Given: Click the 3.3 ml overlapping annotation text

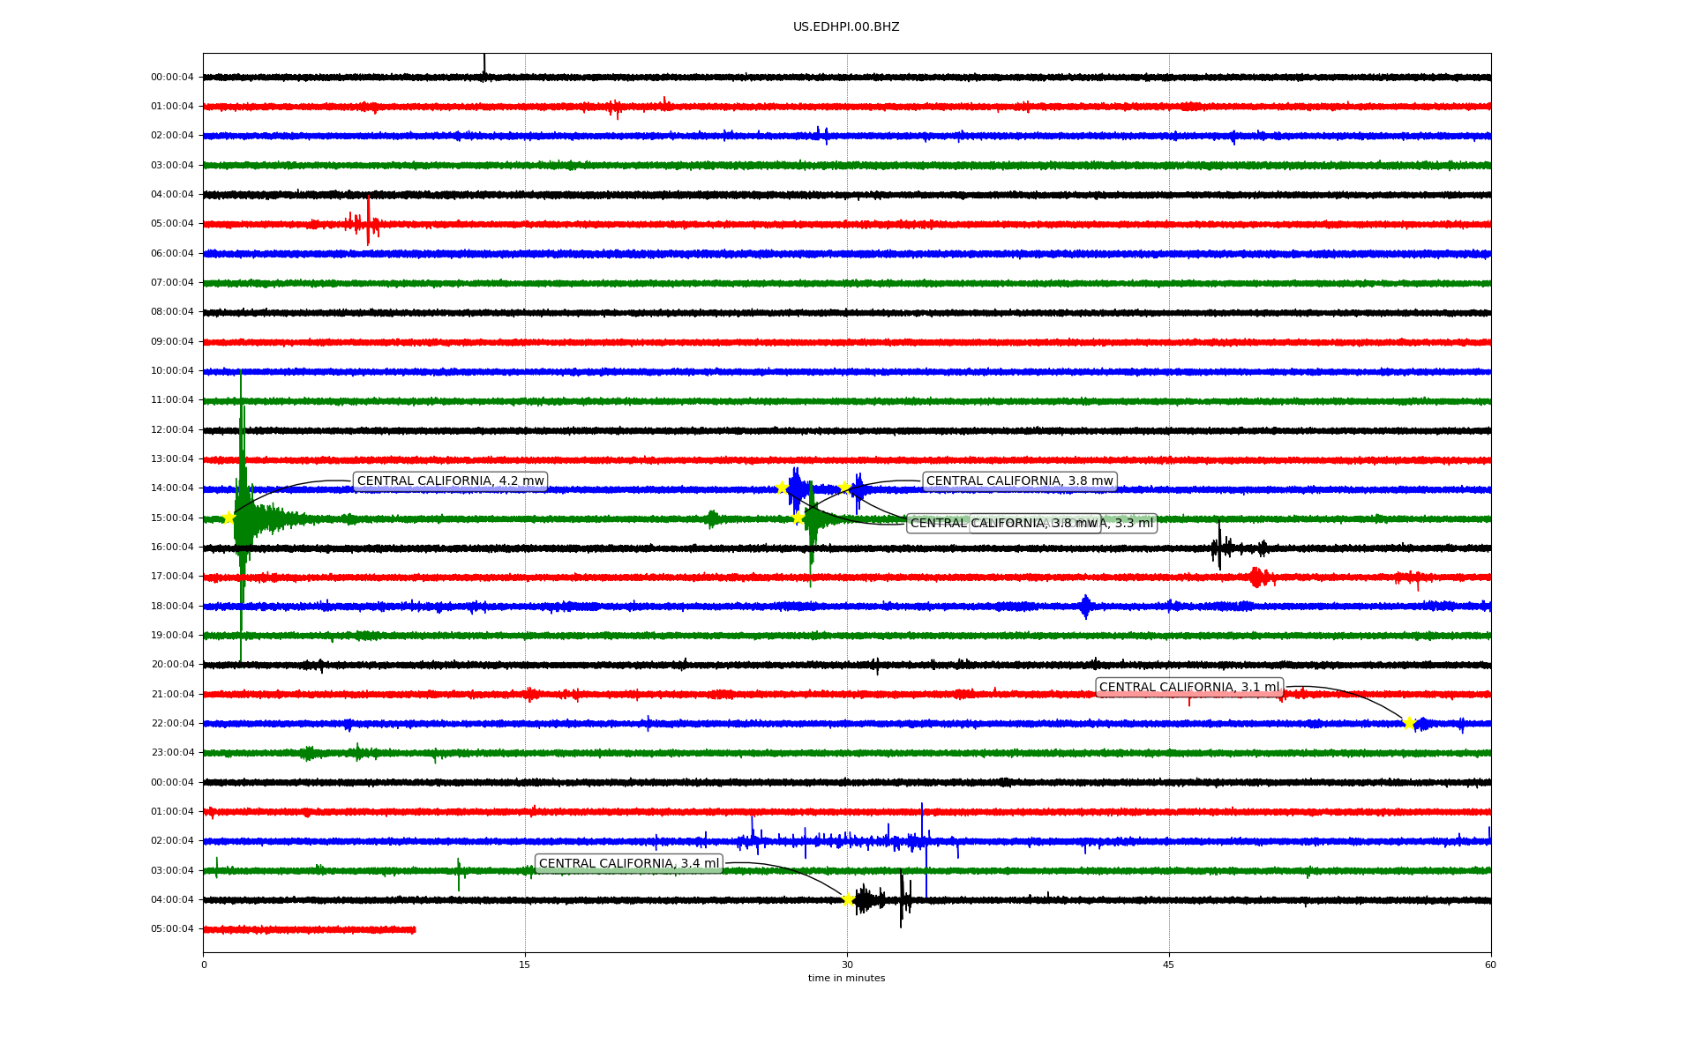Looking at the screenshot, I should point(1133,524).
